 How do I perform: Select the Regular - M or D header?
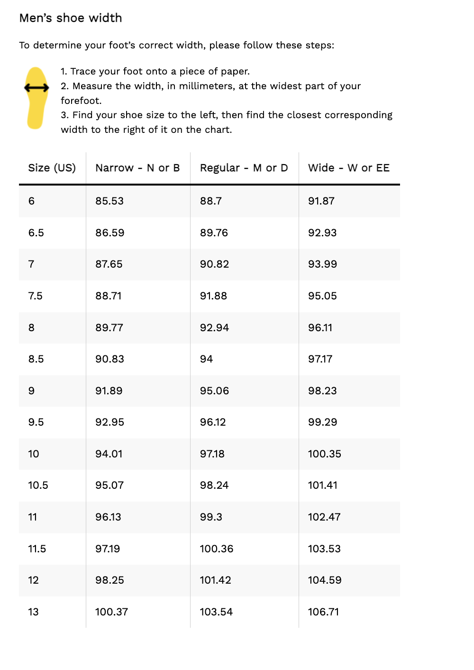click(x=244, y=168)
